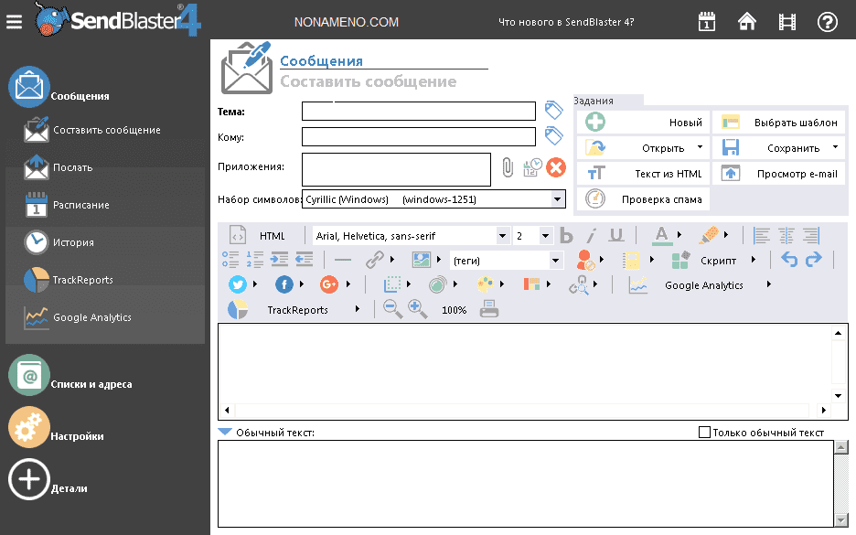Click the undo arrow in editor toolbar
The height and width of the screenshot is (535, 856).
789,260
